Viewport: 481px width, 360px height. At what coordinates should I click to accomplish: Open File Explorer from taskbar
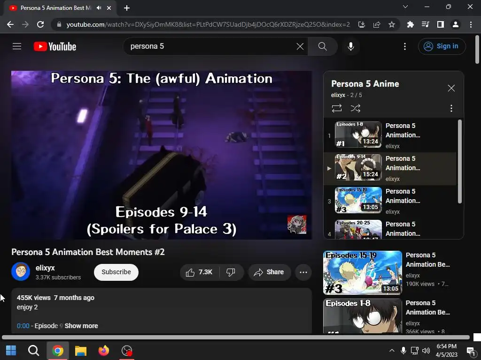click(x=81, y=351)
